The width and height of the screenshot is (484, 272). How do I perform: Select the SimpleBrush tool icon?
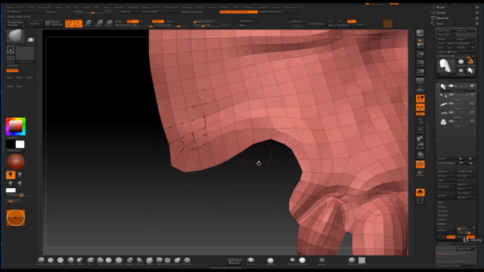(470, 63)
